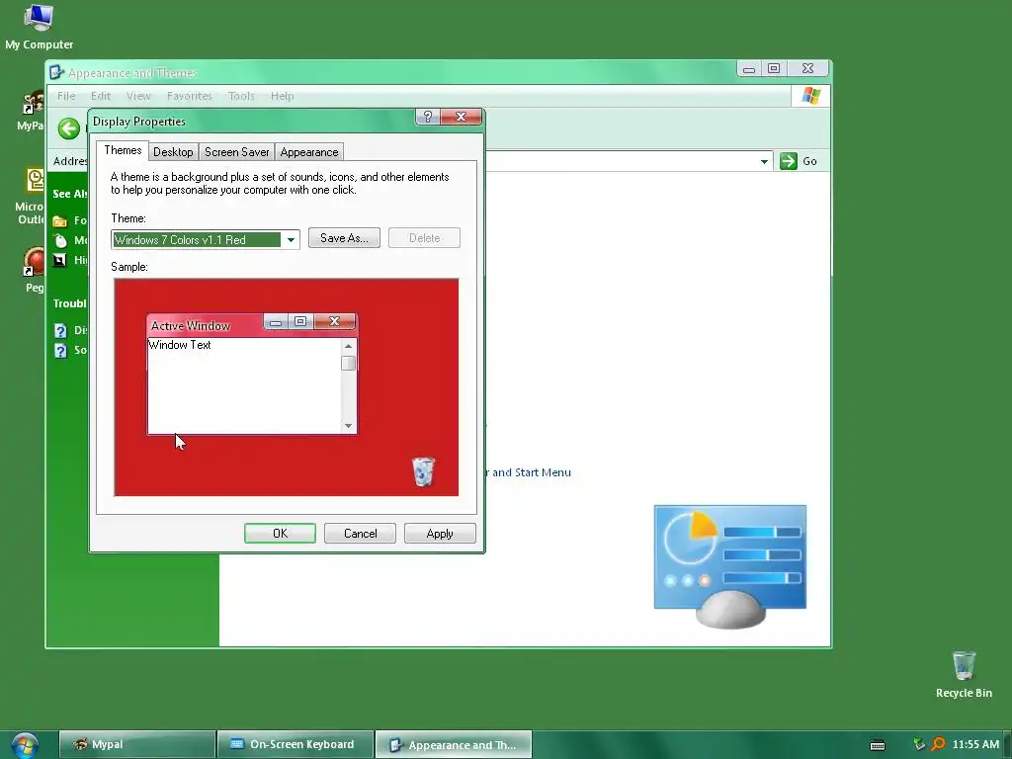Click the Apply button
Image resolution: width=1012 pixels, height=759 pixels.
pos(440,534)
